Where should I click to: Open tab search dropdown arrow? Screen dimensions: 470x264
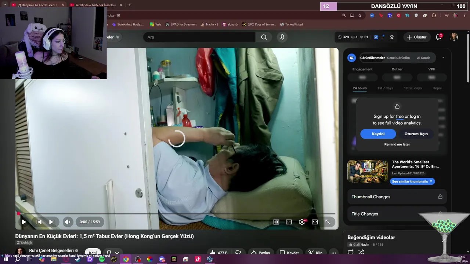coord(5,5)
